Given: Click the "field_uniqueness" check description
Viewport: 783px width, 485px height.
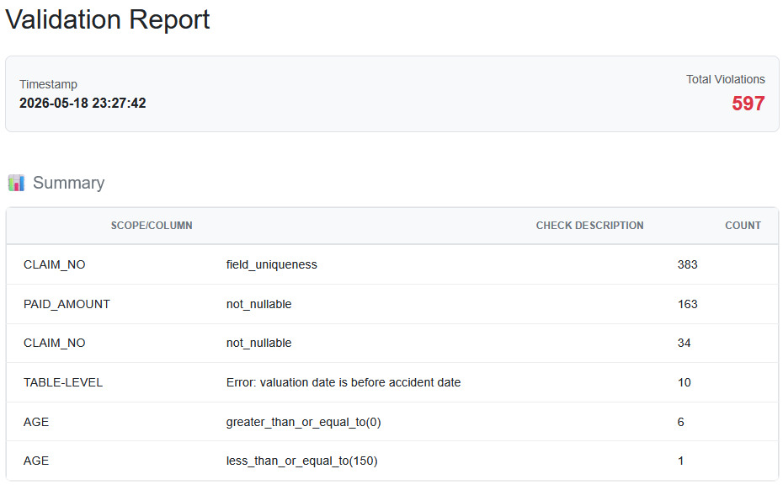Looking at the screenshot, I should pos(272,264).
